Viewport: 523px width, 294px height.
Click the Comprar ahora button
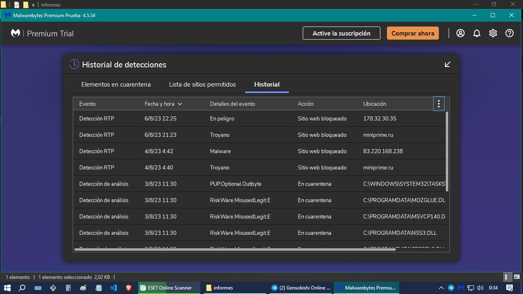(413, 33)
